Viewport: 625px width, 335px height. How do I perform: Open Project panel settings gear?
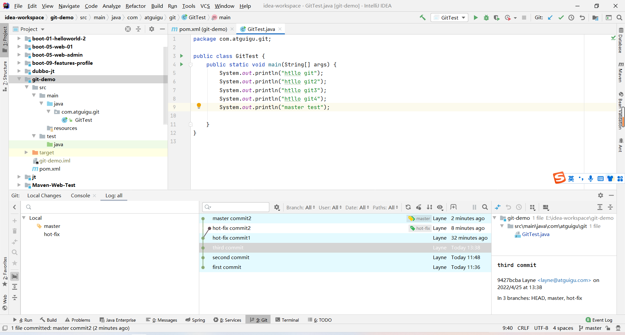(x=151, y=29)
